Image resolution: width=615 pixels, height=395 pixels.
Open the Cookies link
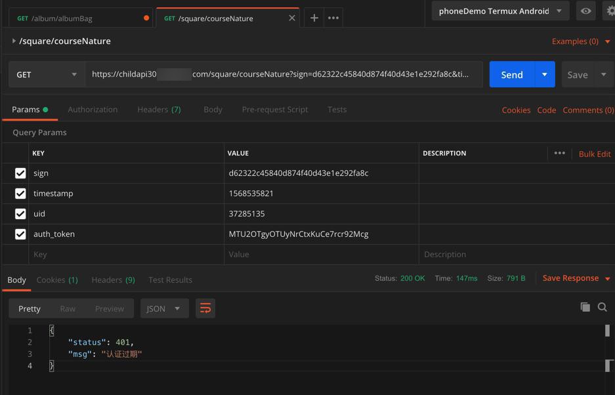516,110
